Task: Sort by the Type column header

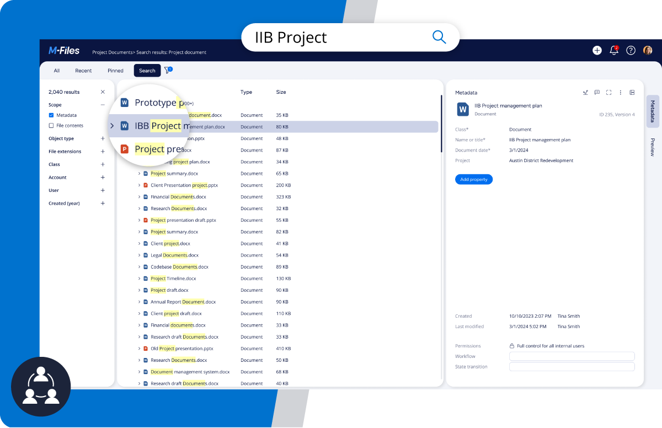Action: click(246, 92)
